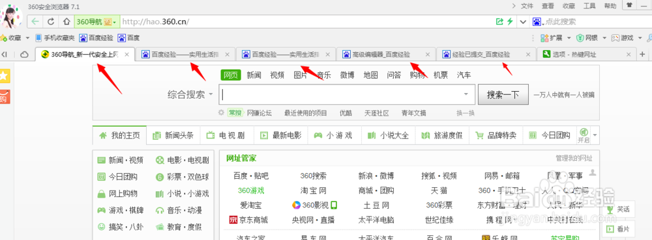This screenshot has height=240, width=652.
Task: Reload the page with the refresh icon
Action: 51,21
